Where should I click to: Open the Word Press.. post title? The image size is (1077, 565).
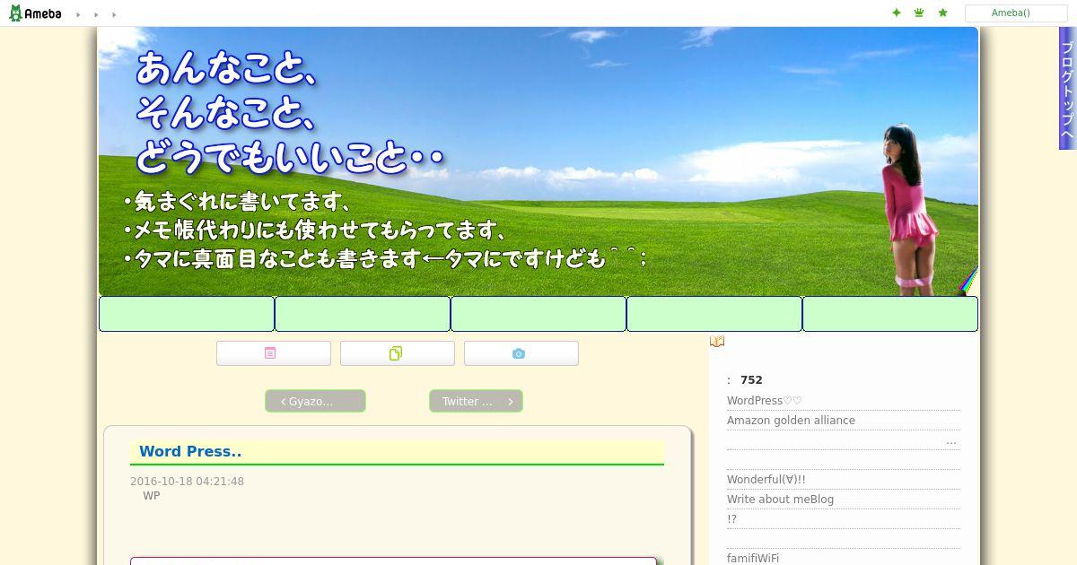(190, 452)
